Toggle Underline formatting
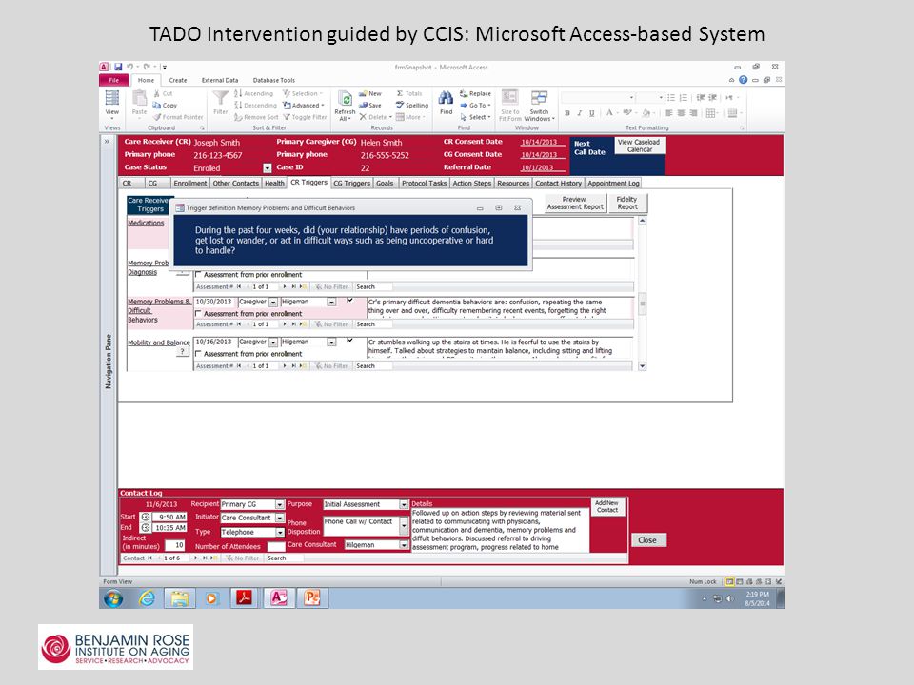The image size is (914, 685). point(591,113)
